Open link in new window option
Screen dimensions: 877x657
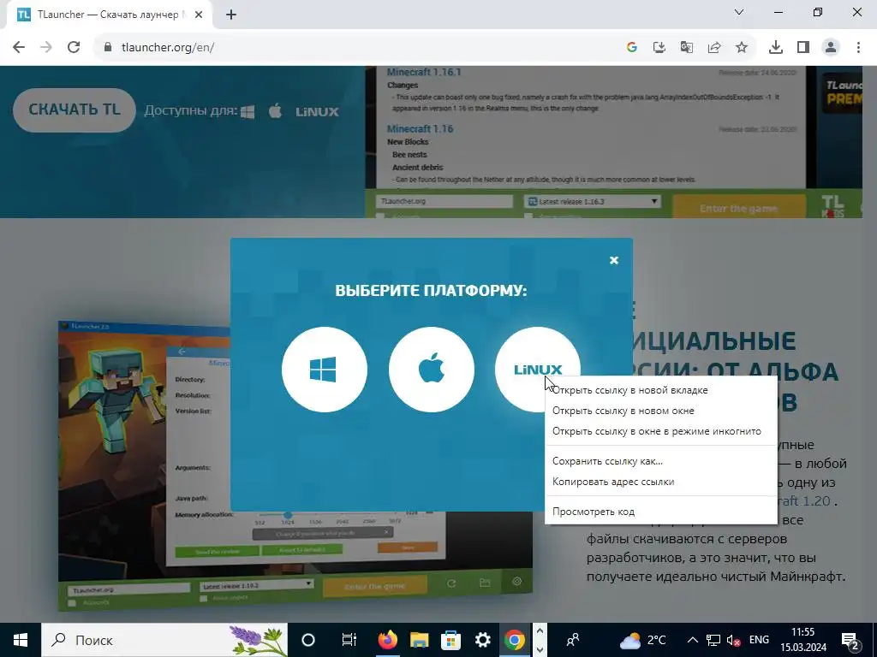click(661, 411)
